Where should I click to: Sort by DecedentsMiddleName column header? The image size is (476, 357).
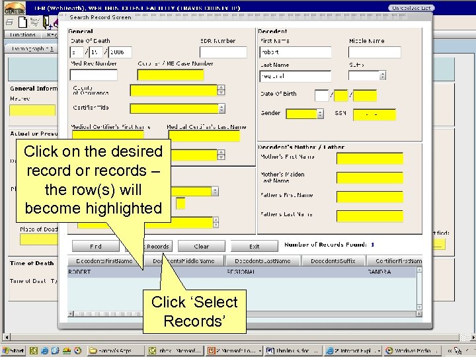coord(184,260)
